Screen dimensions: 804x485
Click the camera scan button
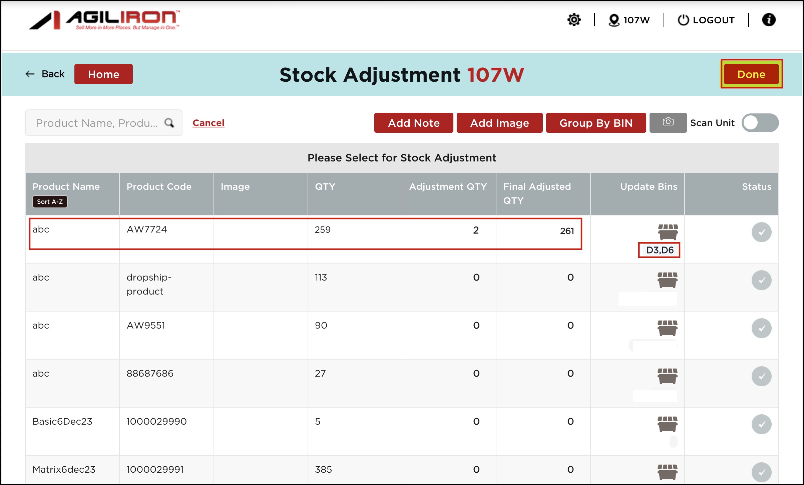click(668, 122)
